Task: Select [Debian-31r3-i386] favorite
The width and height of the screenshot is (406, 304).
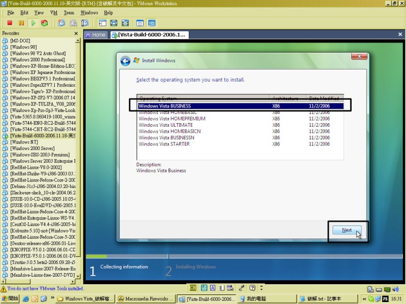Action: pyautogui.click(x=43, y=186)
